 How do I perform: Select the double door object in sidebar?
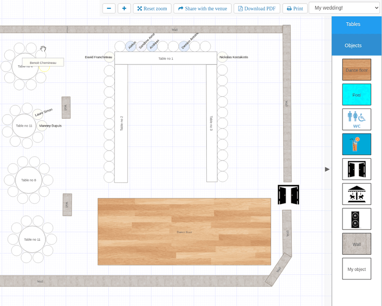point(356,169)
